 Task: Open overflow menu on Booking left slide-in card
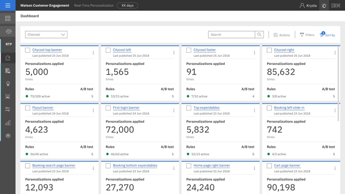tap(335, 110)
